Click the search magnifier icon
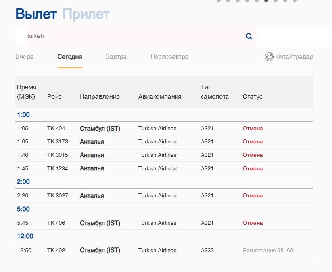 249,36
